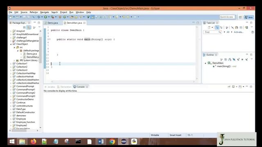Toggle Scheduled presentation in Task List
The width and height of the screenshot is (262, 147).
(x=221, y=27)
